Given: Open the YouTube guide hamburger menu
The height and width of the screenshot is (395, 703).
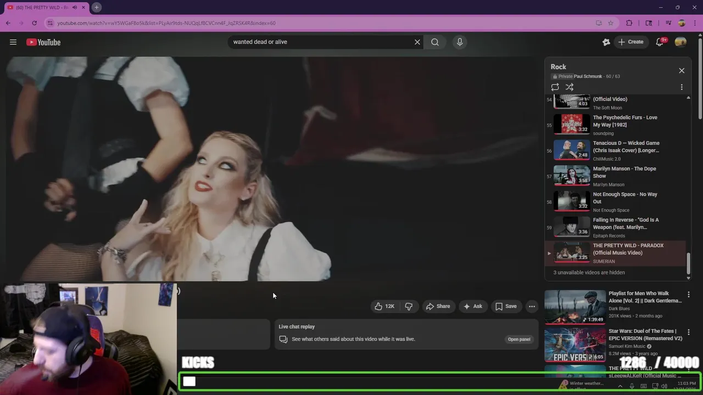Looking at the screenshot, I should pyautogui.click(x=13, y=42).
